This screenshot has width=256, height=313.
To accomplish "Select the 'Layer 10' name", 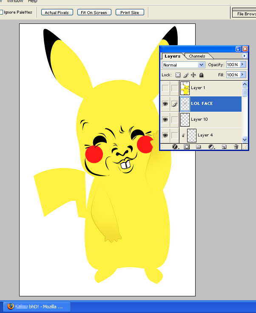I will click(199, 119).
